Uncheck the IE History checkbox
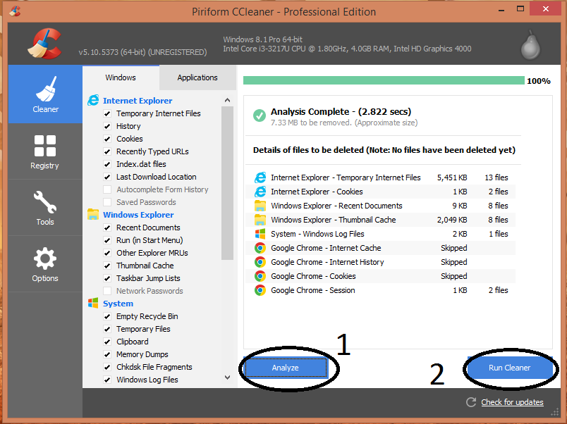The height and width of the screenshot is (424, 567). 107,126
